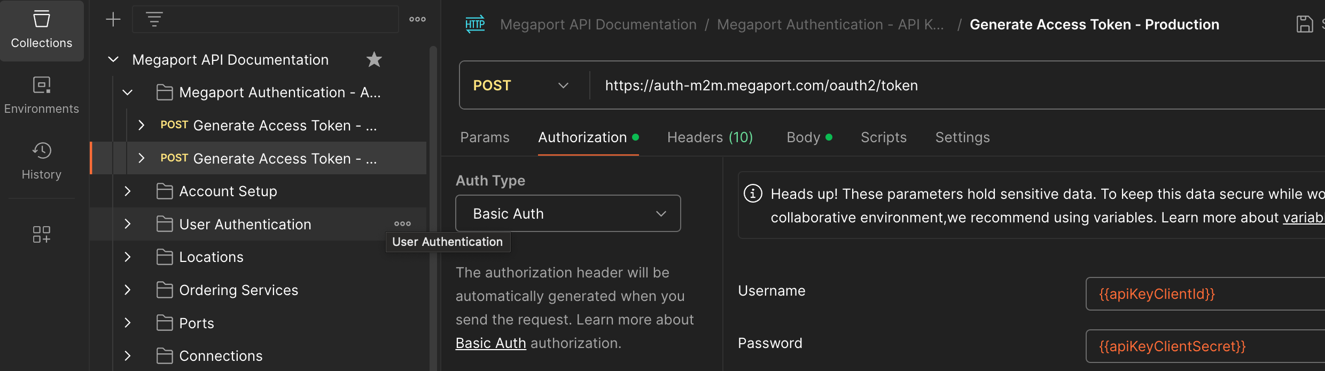Click the Connections folder icon
This screenshot has height=371, width=1325.
coord(165,356)
